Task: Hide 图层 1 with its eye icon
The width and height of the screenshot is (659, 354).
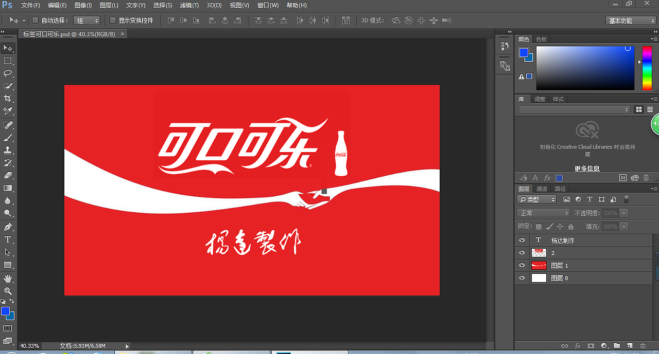Action: 522,265
